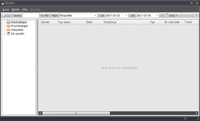This screenshot has width=200, height=121.
Task: Open the Do date picker dropdown
Action: tap(157, 15)
